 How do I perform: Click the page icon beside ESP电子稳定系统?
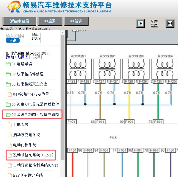[x=10, y=175]
